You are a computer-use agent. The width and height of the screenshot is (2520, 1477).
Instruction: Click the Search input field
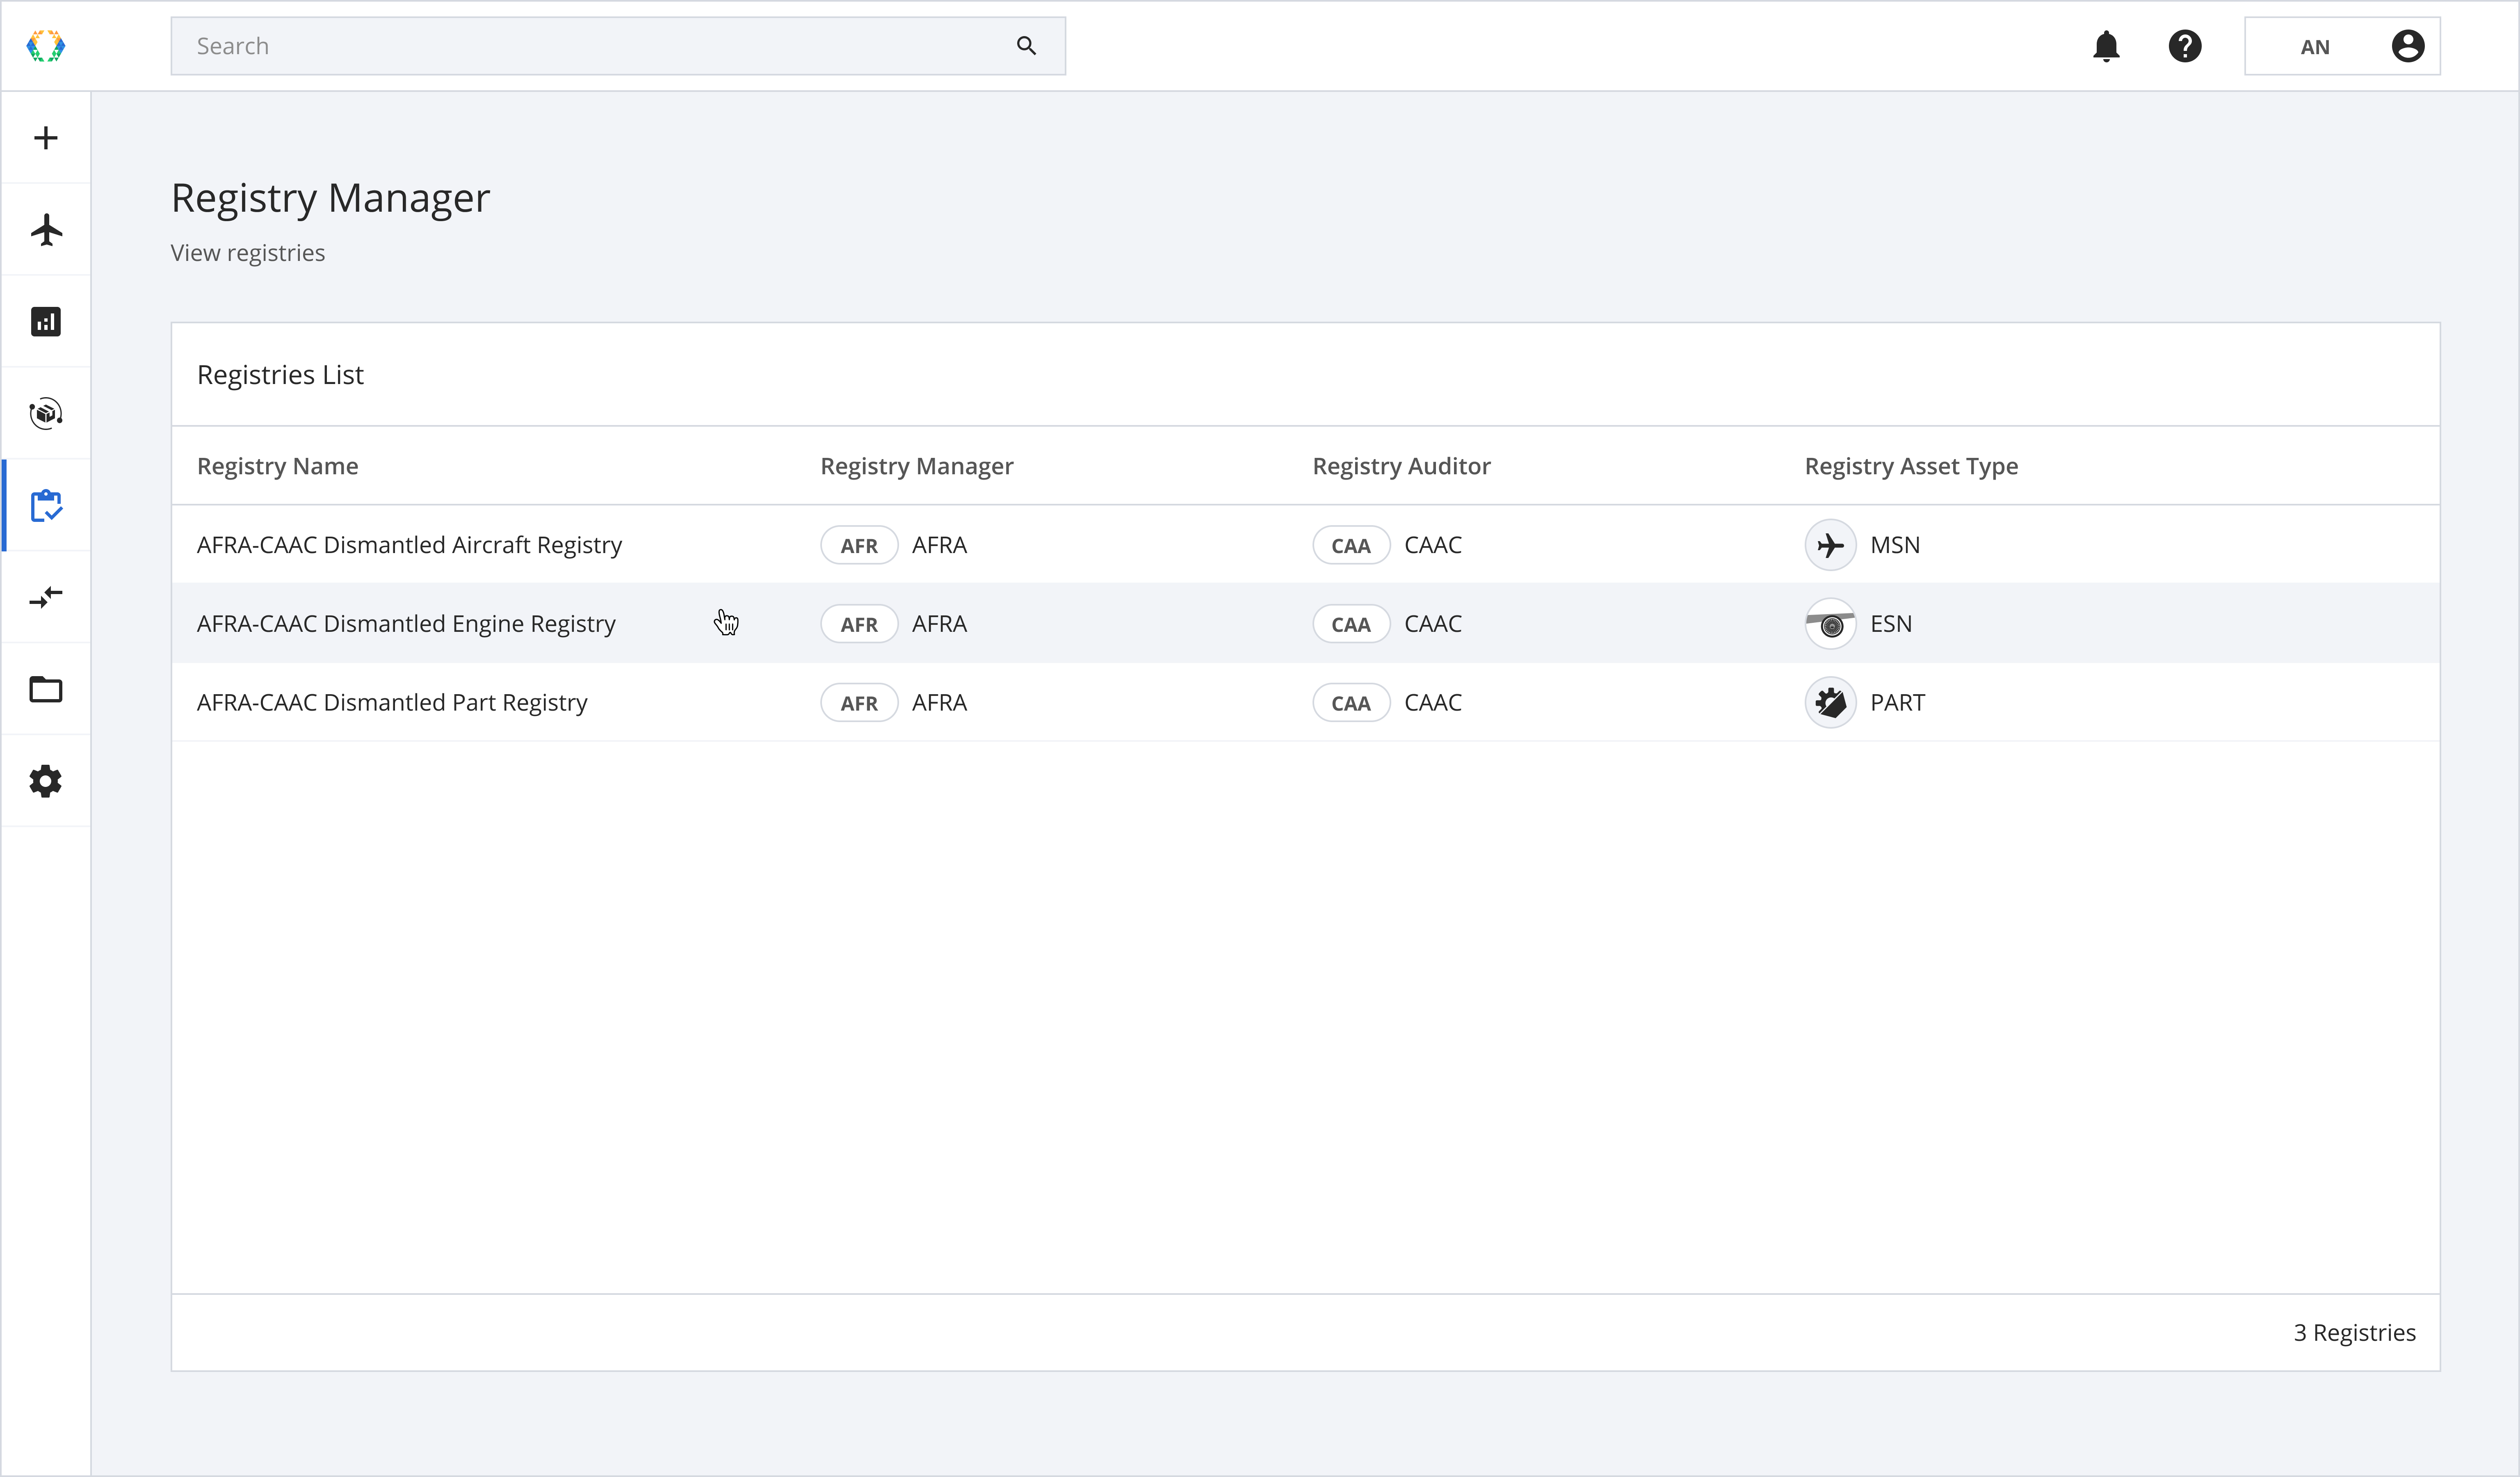590,46
